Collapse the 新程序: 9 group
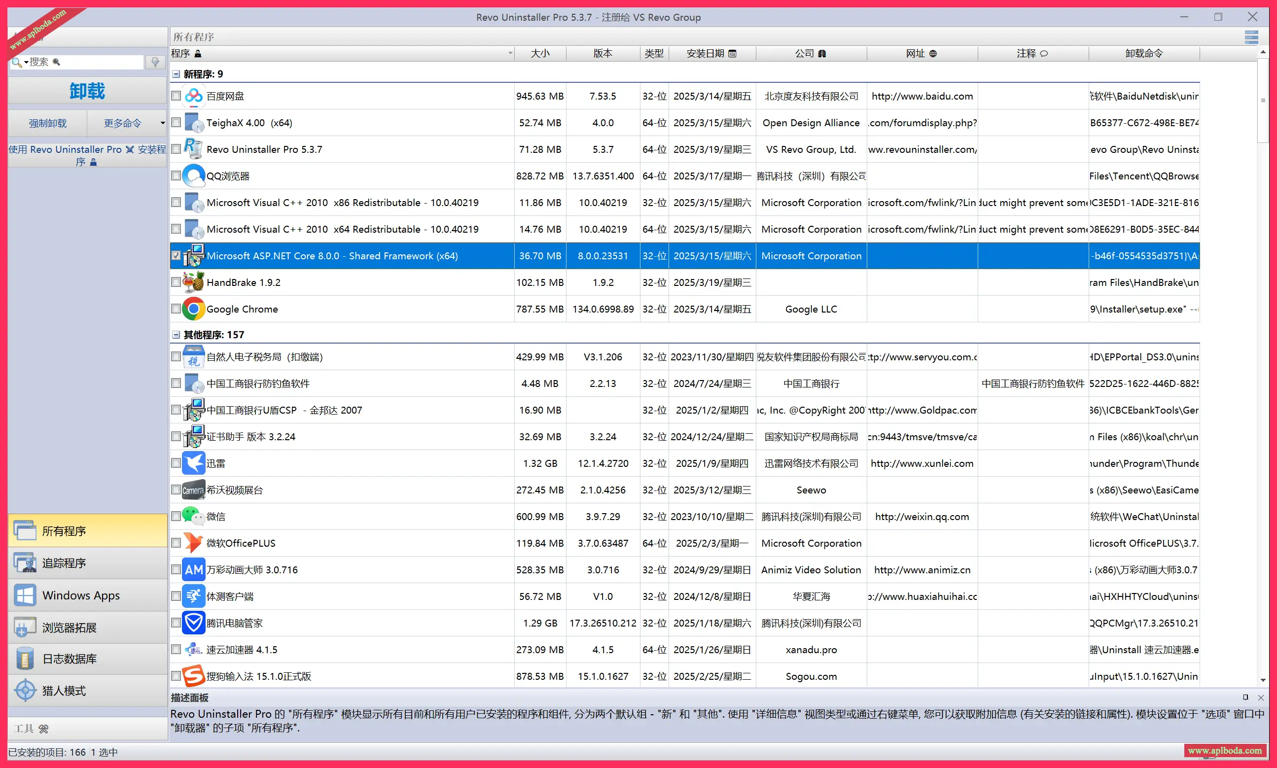Image resolution: width=1277 pixels, height=768 pixels. point(176,74)
